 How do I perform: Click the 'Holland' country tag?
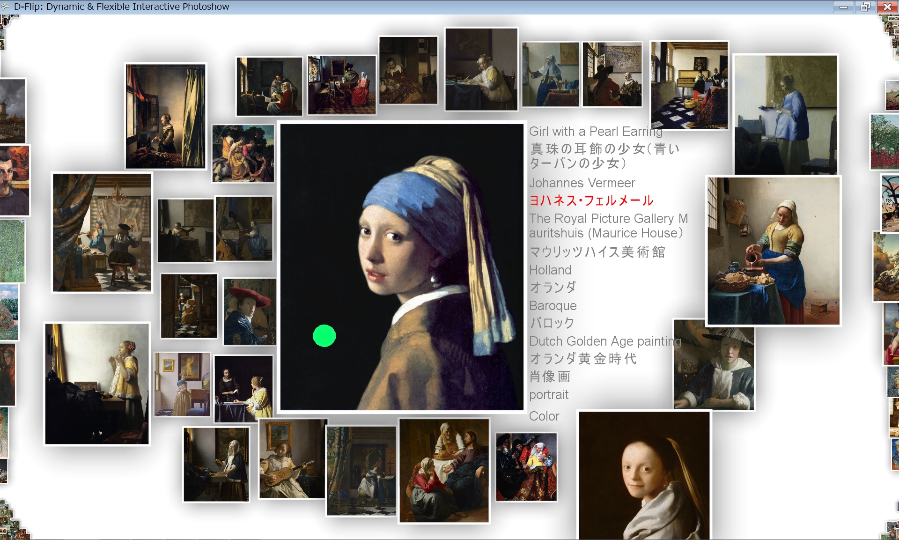[550, 270]
